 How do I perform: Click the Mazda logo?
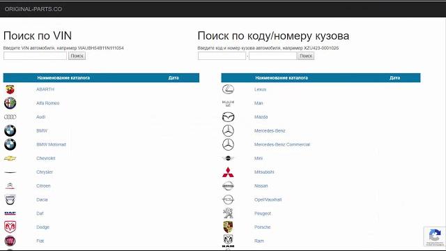(x=228, y=117)
